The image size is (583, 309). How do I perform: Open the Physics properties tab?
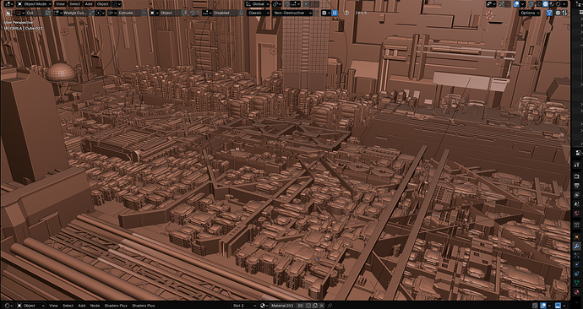click(577, 264)
